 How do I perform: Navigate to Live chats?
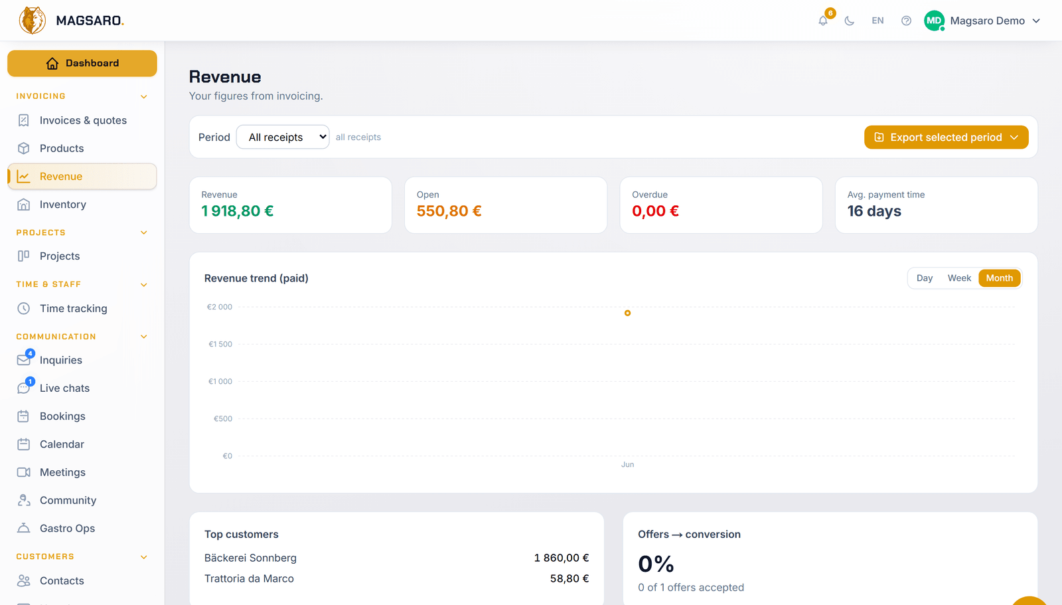point(82,388)
